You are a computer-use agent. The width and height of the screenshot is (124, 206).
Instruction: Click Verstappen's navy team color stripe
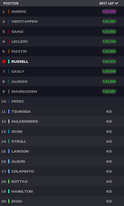tap(9, 21)
